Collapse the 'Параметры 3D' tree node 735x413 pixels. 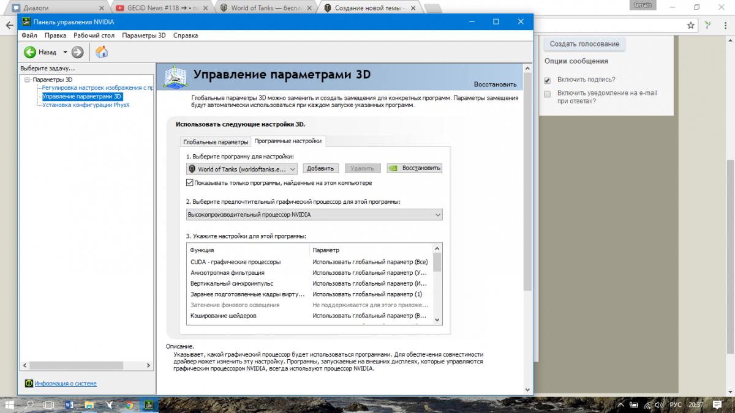(27, 80)
